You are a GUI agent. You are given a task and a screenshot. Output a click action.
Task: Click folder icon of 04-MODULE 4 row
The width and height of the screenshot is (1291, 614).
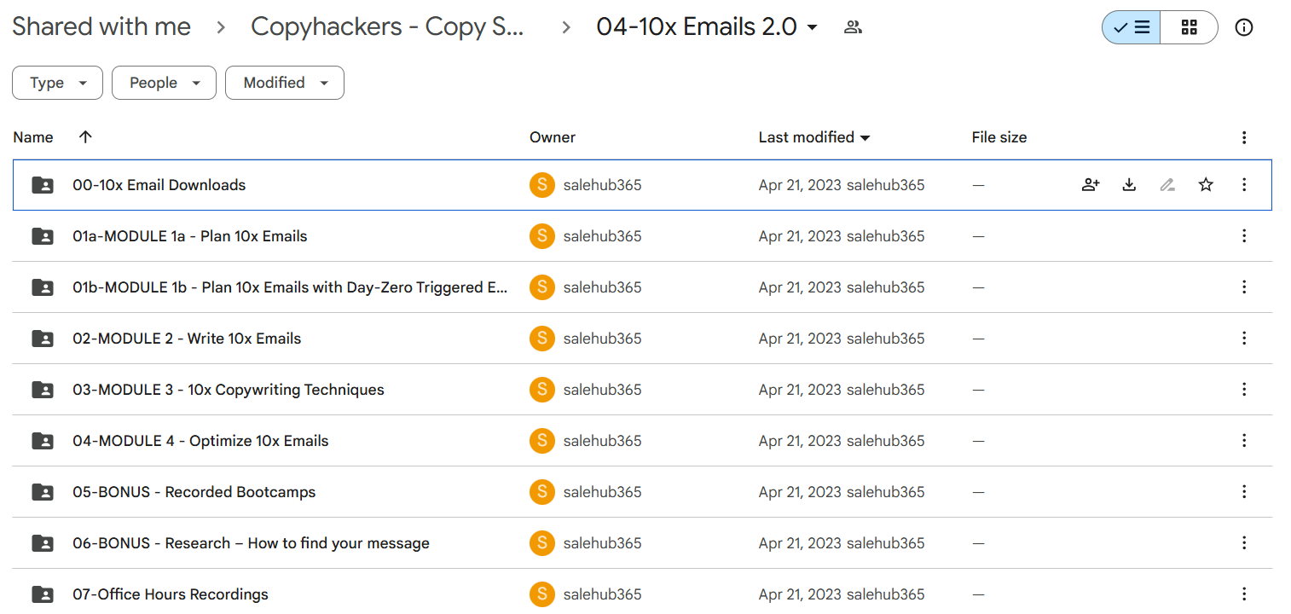[43, 441]
